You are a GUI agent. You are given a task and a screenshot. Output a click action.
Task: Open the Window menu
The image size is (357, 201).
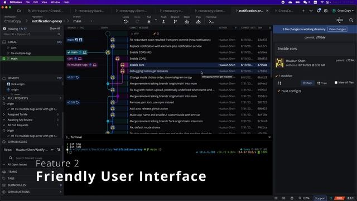pyautogui.click(x=55, y=2)
